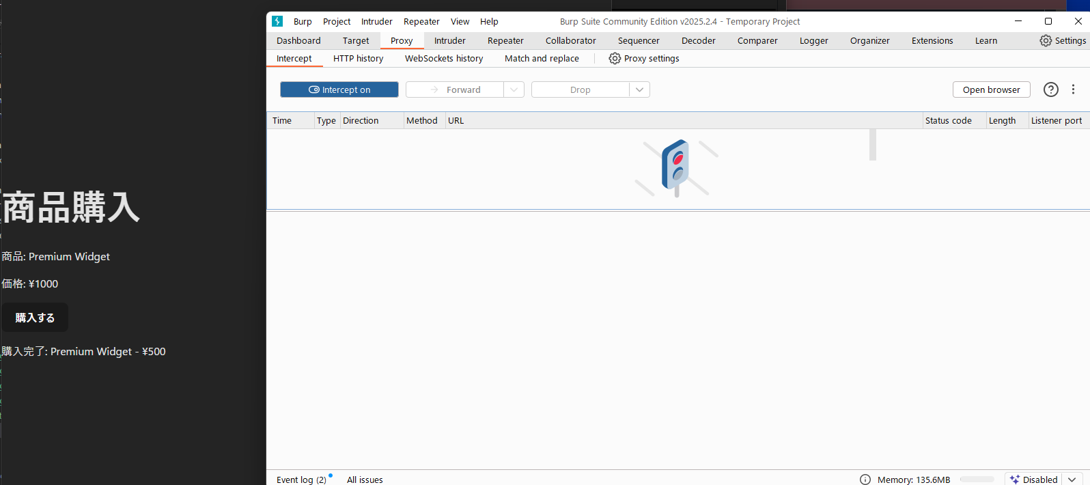Toggle the Intercept on button
The image size is (1090, 485).
click(339, 89)
